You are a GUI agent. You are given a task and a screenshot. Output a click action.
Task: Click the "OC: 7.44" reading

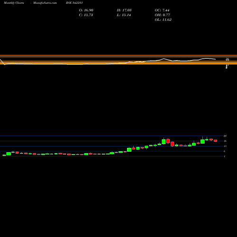162,10
